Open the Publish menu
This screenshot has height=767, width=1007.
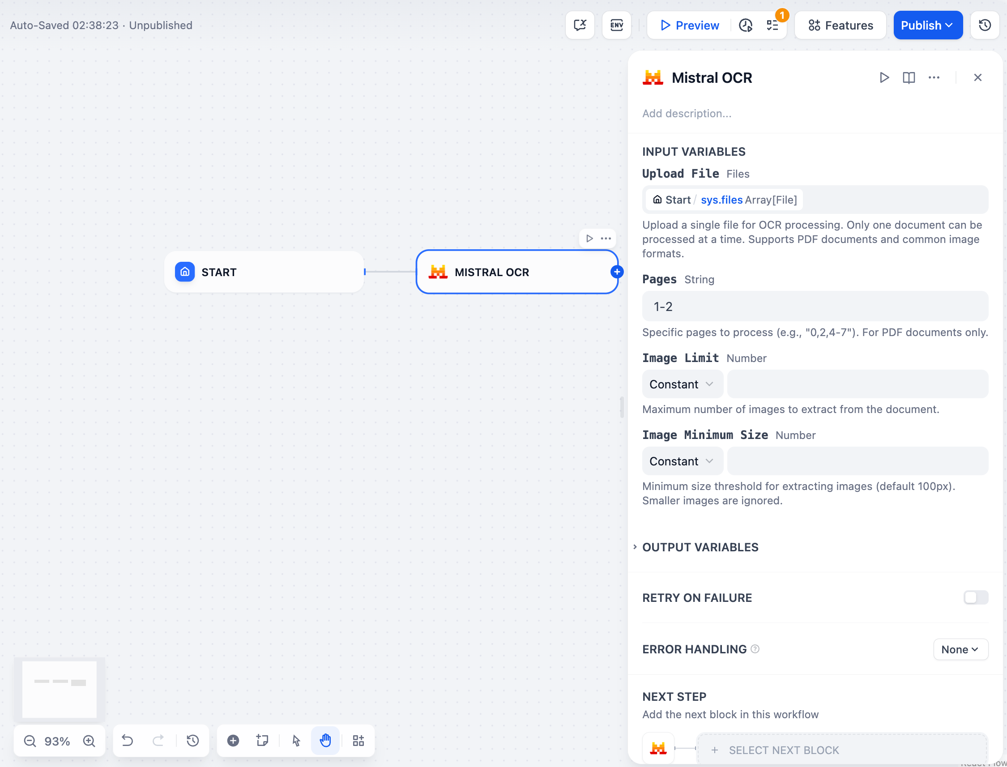point(928,25)
